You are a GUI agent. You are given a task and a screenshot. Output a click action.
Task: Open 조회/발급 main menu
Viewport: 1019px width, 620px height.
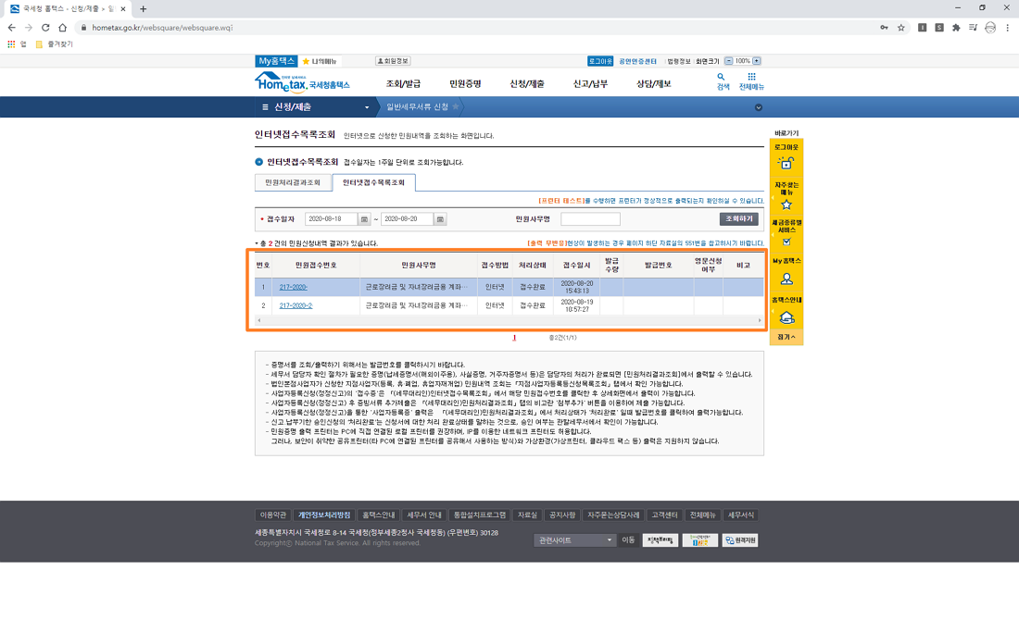pos(403,84)
